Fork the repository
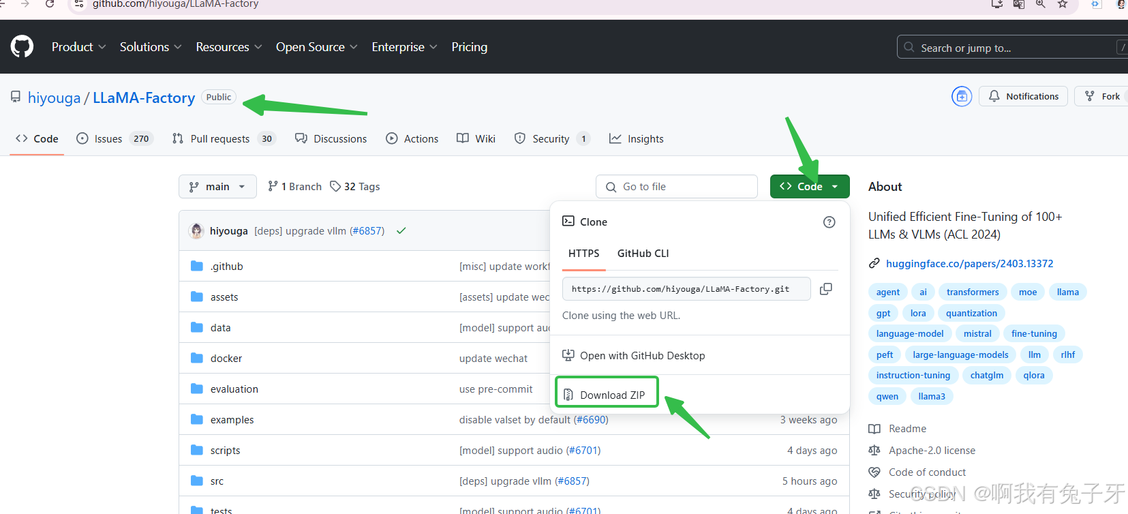Image resolution: width=1128 pixels, height=514 pixels. [1102, 96]
